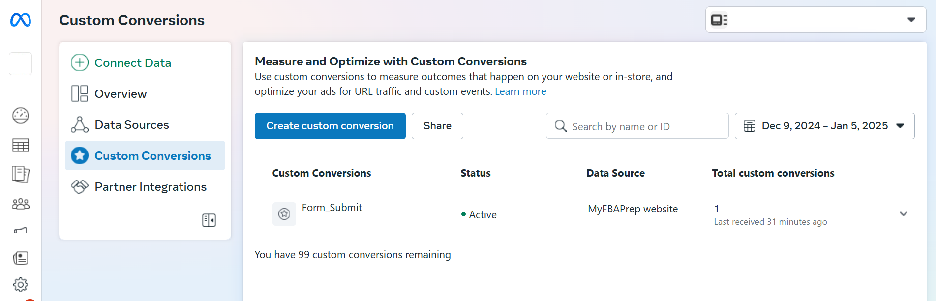Click the Status column header
Screen dimensions: 936x301
[x=476, y=173]
